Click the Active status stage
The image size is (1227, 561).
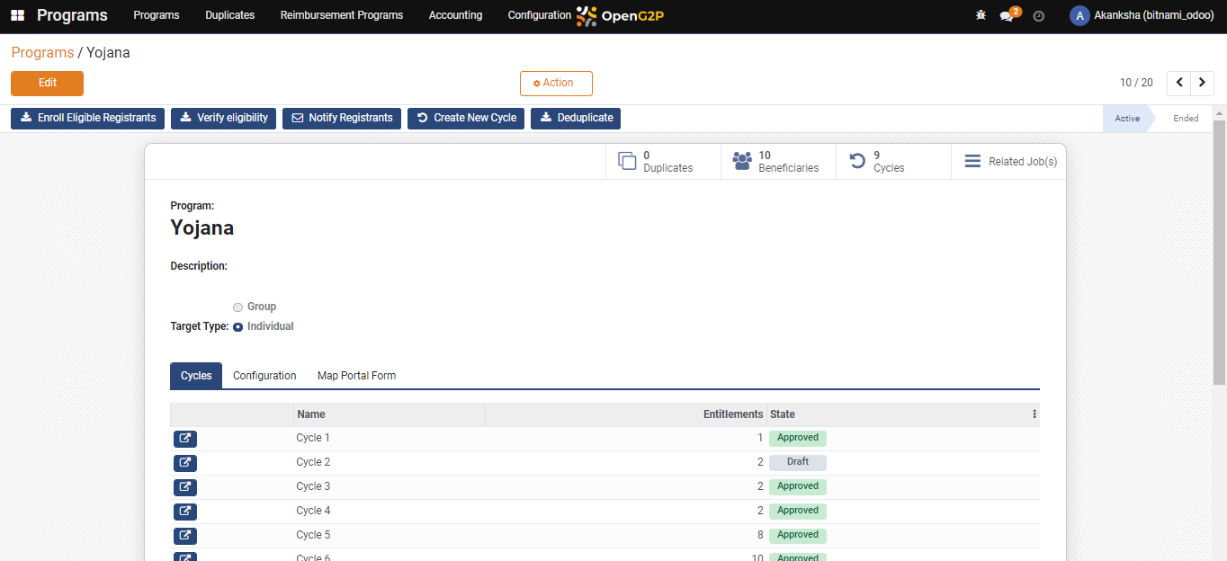click(1126, 119)
